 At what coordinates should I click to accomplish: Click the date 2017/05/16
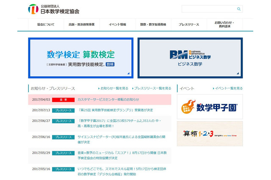coord(41,169)
